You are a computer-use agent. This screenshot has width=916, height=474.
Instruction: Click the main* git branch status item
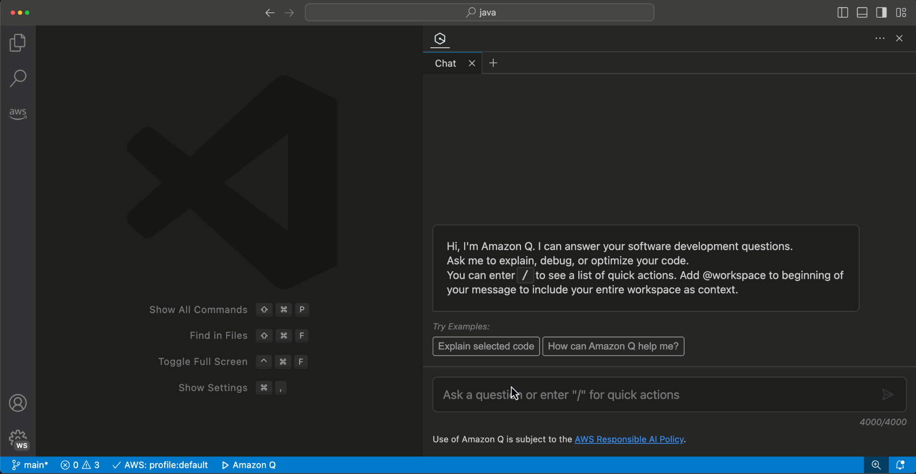coord(30,465)
